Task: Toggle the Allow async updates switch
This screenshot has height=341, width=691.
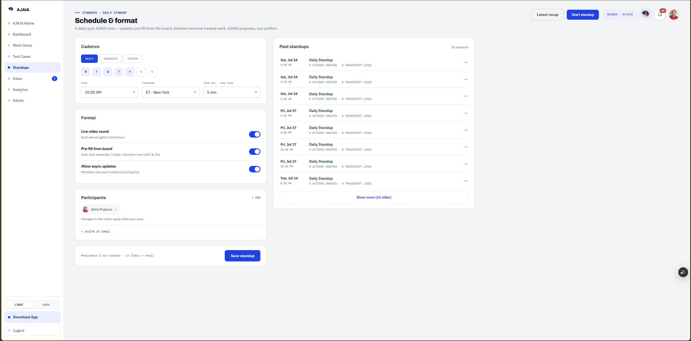Action: click(254, 169)
